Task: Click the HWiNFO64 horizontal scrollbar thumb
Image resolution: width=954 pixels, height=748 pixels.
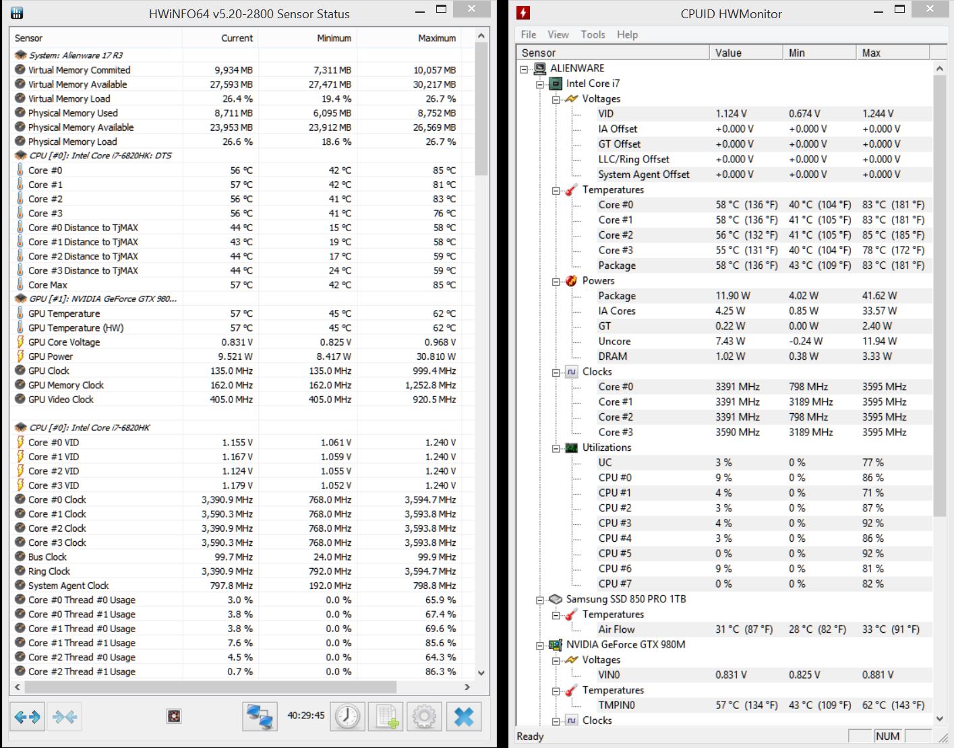Action: pos(210,687)
